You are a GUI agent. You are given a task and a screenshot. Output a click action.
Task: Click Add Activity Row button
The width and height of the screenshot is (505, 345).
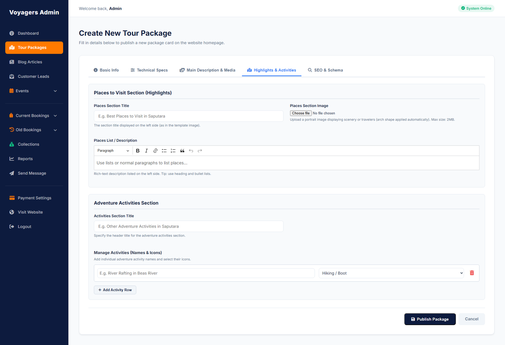115,290
